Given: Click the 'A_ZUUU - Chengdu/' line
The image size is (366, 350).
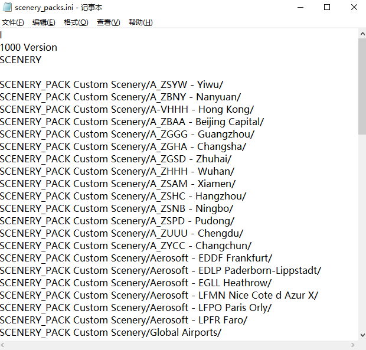Looking at the screenshot, I should coord(122,233).
